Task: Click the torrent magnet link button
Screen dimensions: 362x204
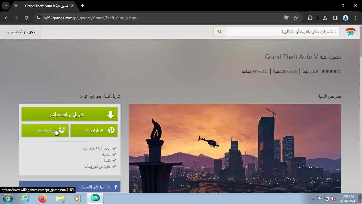Action: click(45, 130)
